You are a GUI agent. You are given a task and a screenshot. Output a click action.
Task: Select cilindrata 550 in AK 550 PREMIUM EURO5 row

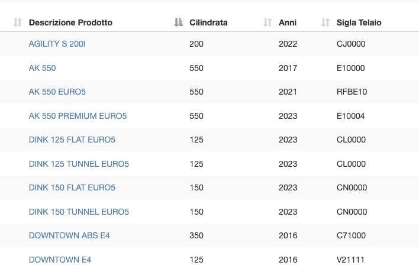pos(196,116)
